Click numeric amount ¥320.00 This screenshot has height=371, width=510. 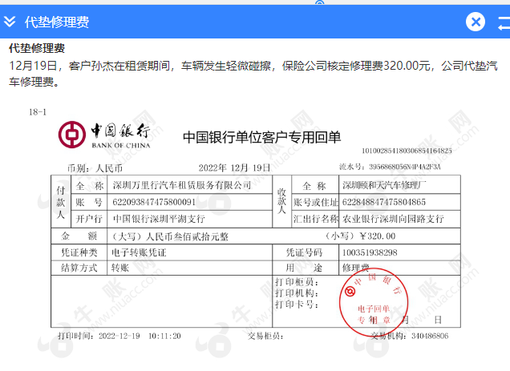tap(378, 236)
